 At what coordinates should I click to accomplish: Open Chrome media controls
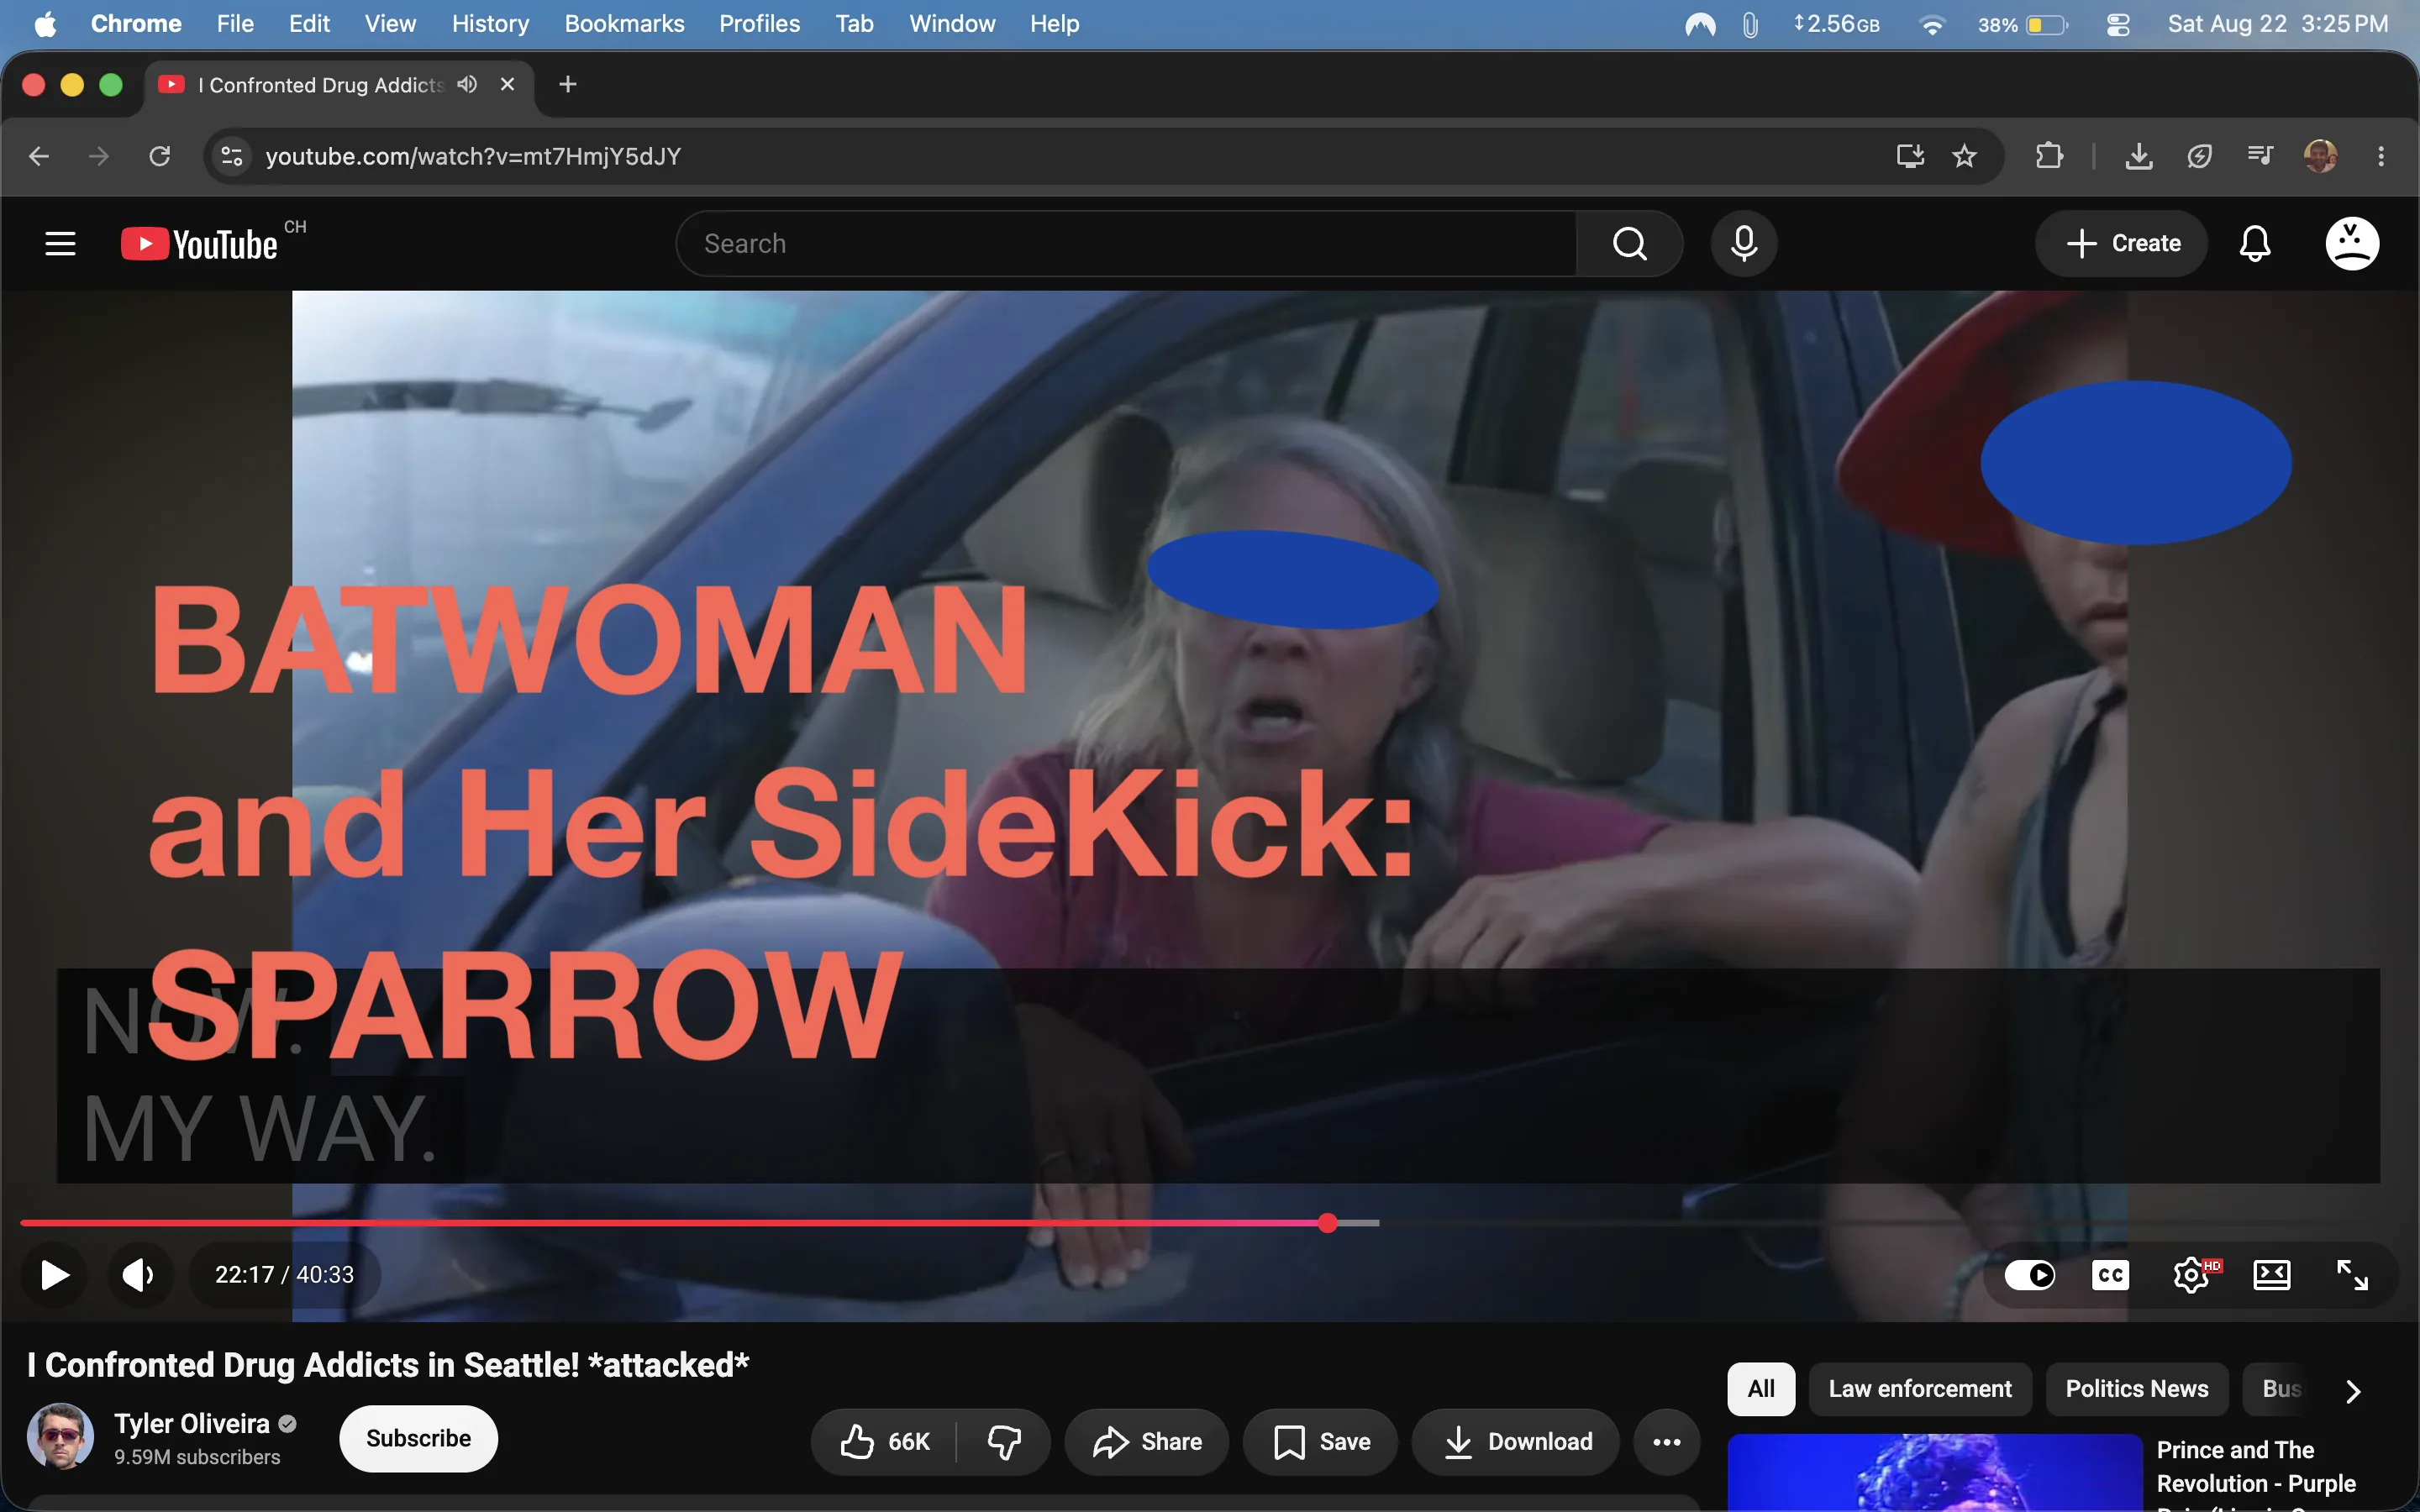click(2259, 156)
